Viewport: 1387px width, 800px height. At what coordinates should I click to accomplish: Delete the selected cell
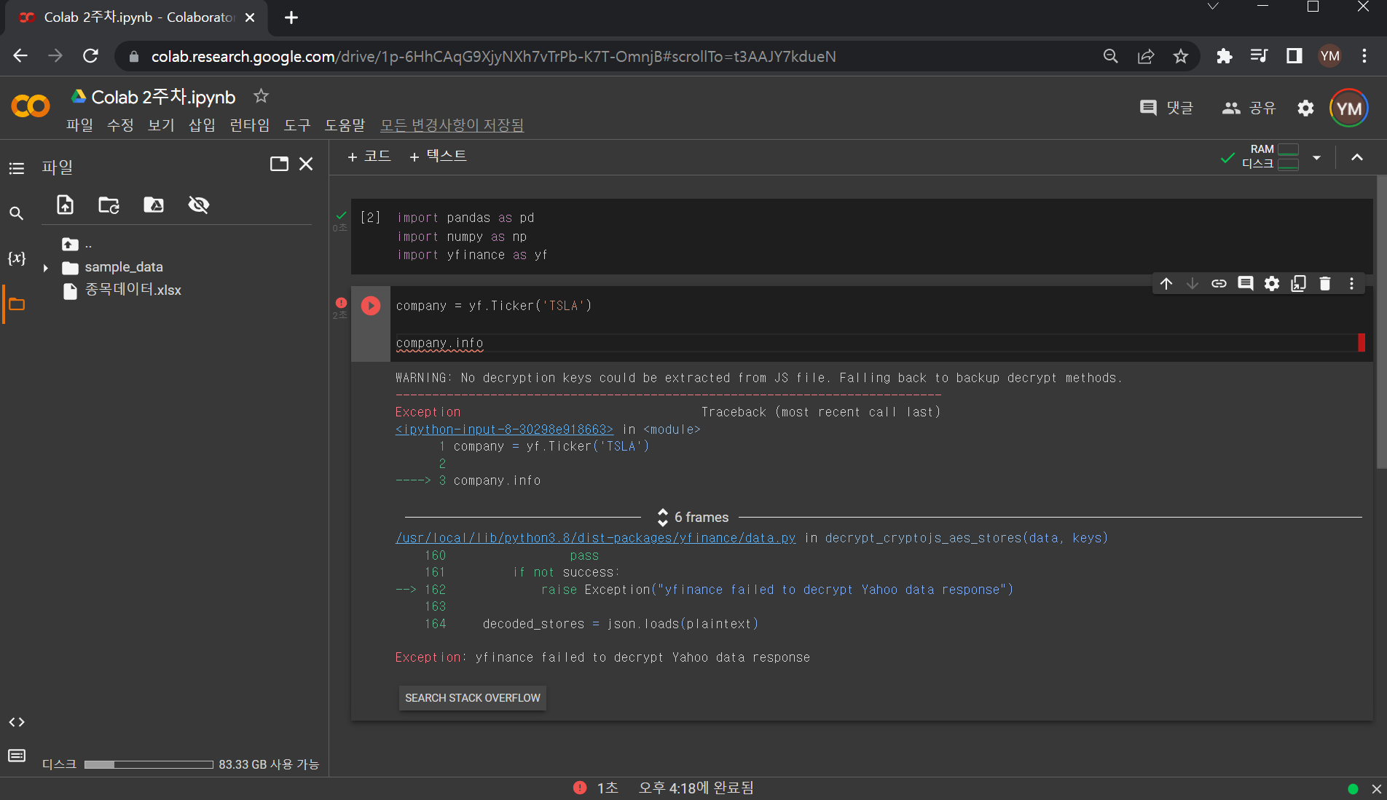pyautogui.click(x=1325, y=284)
